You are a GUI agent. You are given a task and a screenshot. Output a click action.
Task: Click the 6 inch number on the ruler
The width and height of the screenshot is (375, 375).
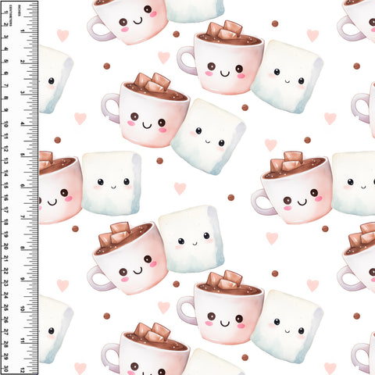(x=23, y=186)
